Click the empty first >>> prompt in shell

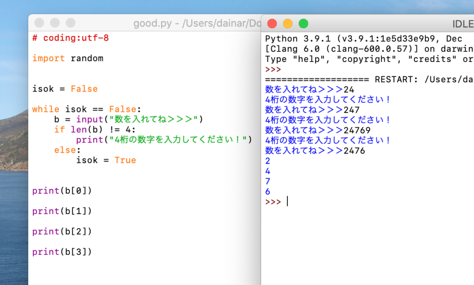click(x=273, y=69)
